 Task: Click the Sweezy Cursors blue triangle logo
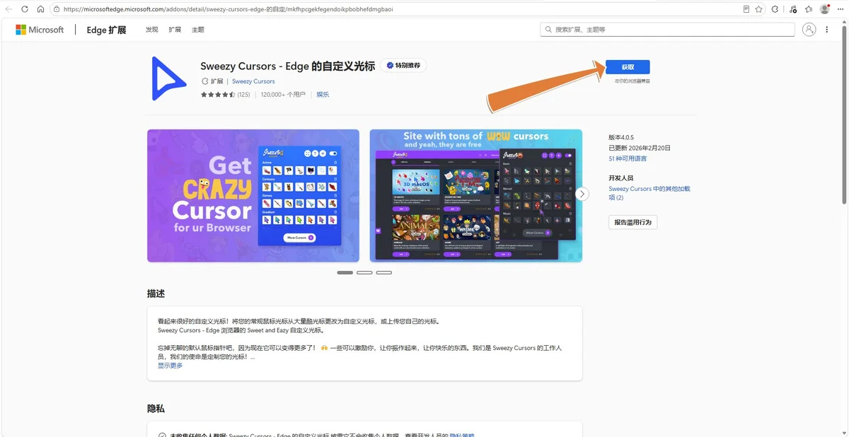click(168, 78)
